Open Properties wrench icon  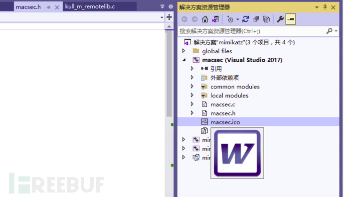[x=280, y=19]
